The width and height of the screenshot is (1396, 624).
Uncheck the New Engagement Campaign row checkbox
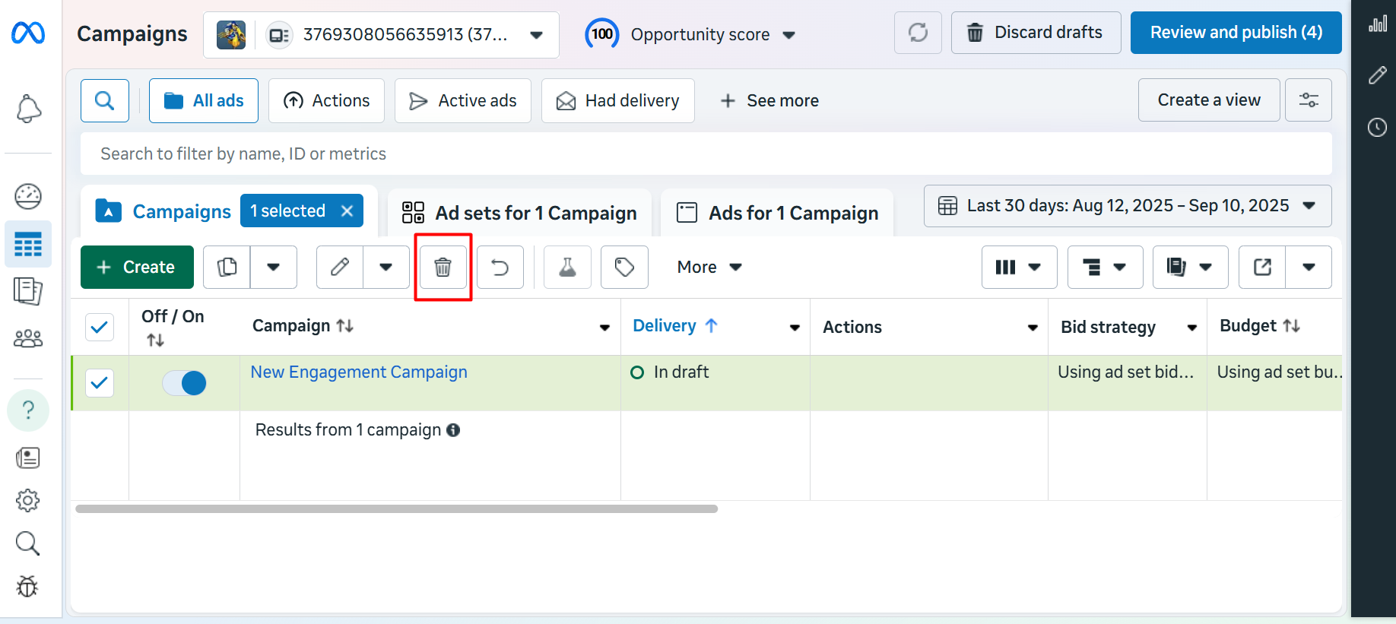[100, 383]
